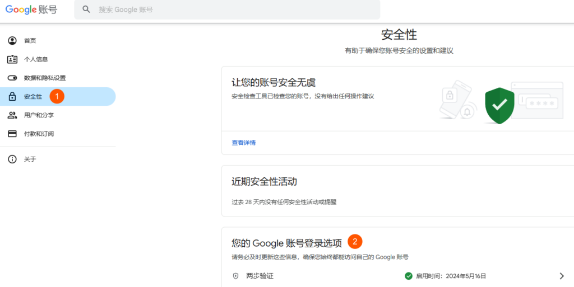
Task: Click 有助于确保您账号安全的设置和建议 subtitle
Action: pos(399,51)
